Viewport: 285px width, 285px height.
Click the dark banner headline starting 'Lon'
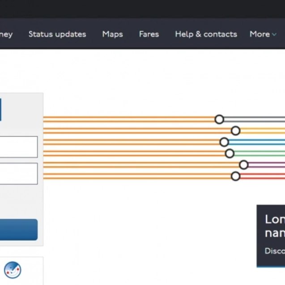274,226
